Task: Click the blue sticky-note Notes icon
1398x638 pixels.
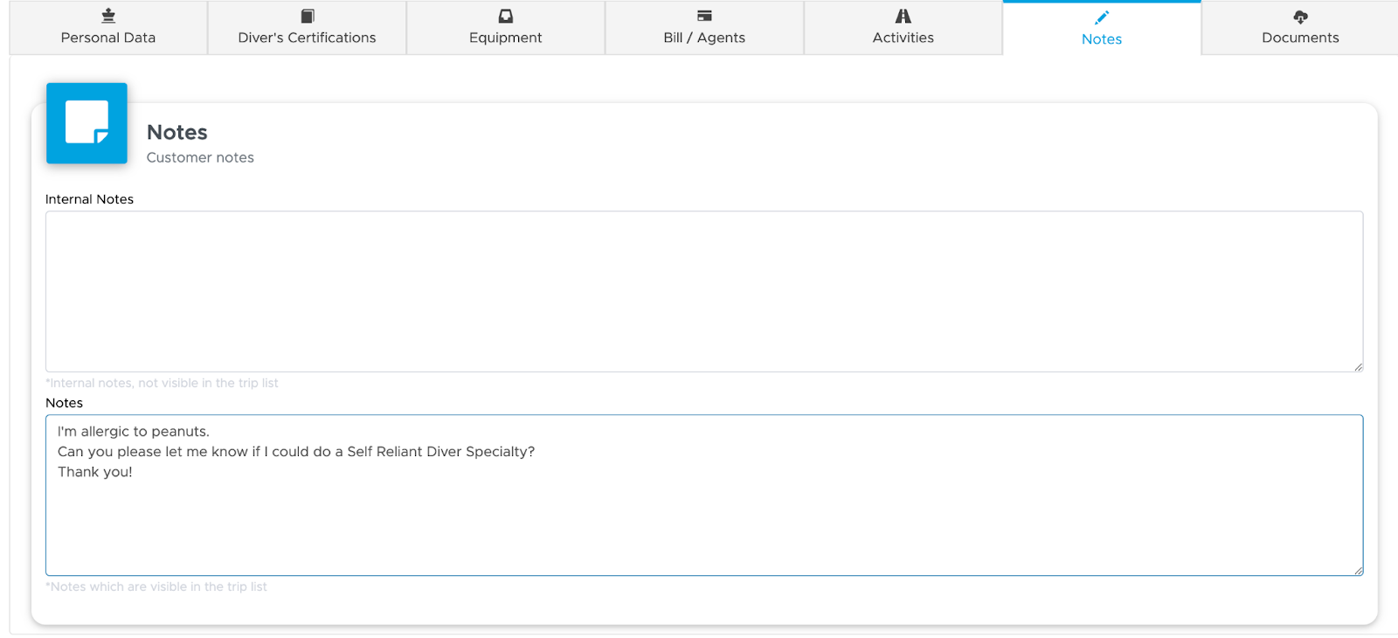Action: (x=87, y=123)
